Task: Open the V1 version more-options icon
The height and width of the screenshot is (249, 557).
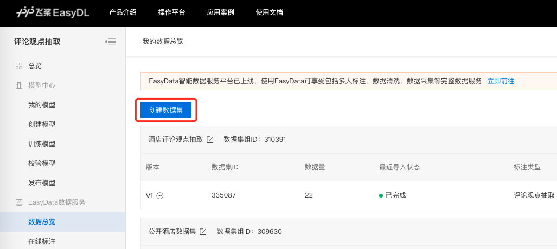Action: point(160,195)
